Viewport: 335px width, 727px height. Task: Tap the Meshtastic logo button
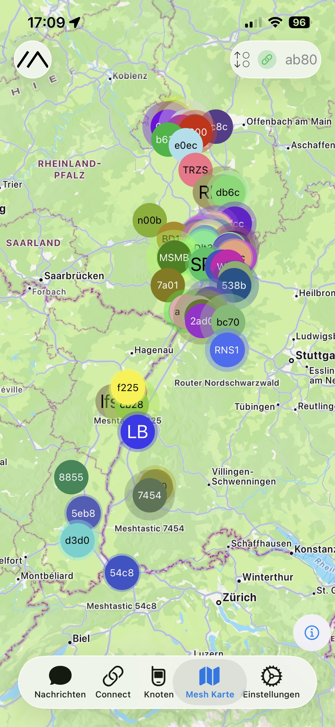click(x=33, y=60)
